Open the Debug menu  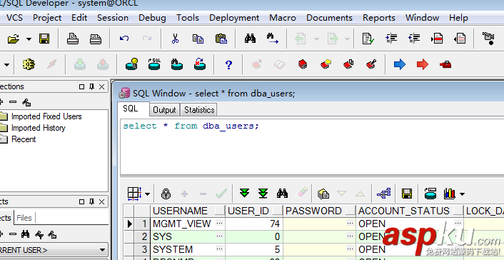coord(152,18)
